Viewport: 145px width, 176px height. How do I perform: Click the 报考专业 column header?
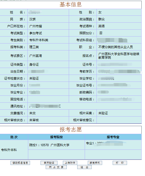[113, 137]
